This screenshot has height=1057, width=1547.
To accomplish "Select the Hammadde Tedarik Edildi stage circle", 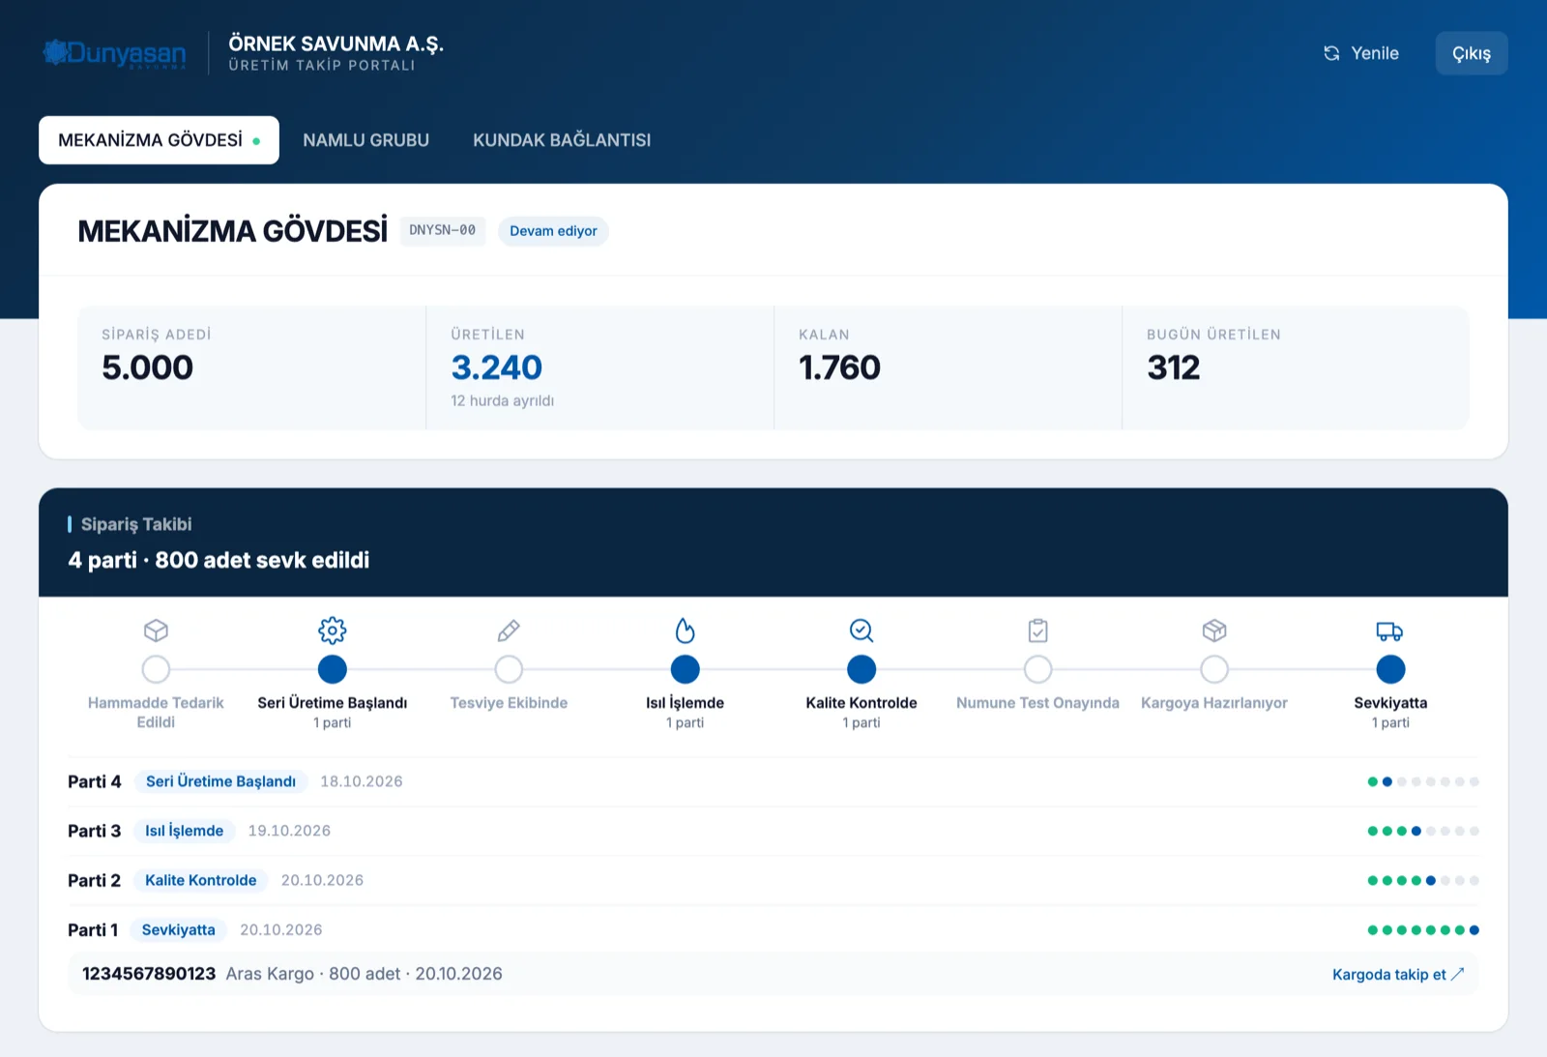I will tap(156, 669).
